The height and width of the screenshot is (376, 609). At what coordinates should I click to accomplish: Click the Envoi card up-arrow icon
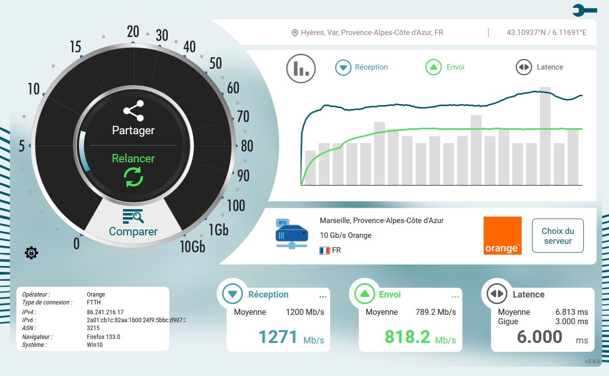point(364,295)
